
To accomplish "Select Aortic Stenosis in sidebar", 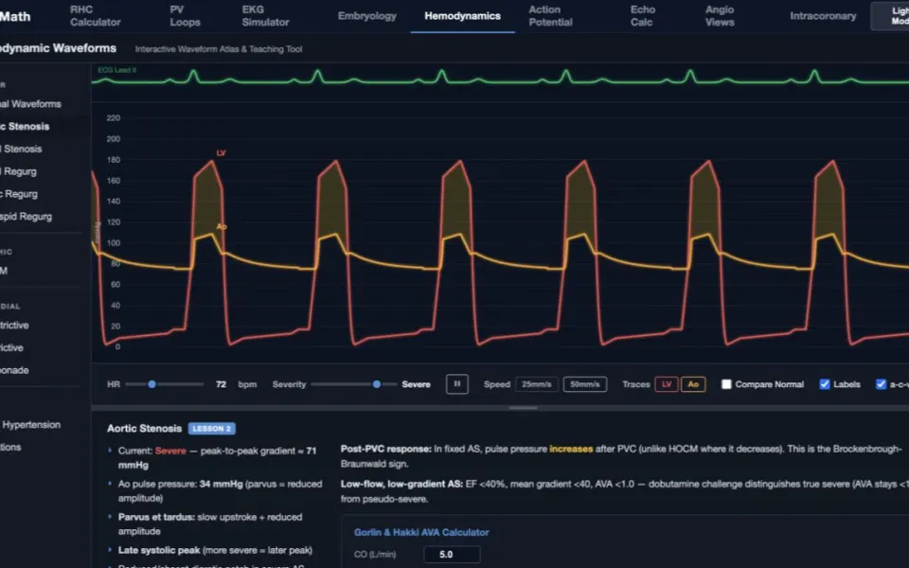I will click(x=25, y=126).
